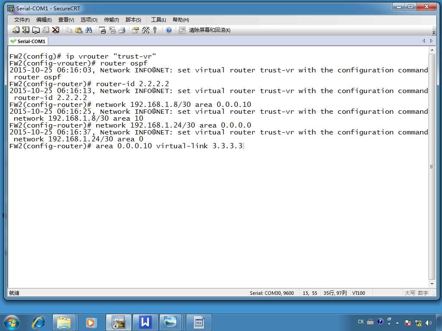Expand the toolbar overflow arrow
Viewport: 442px width, 331px height.
(x=434, y=33)
